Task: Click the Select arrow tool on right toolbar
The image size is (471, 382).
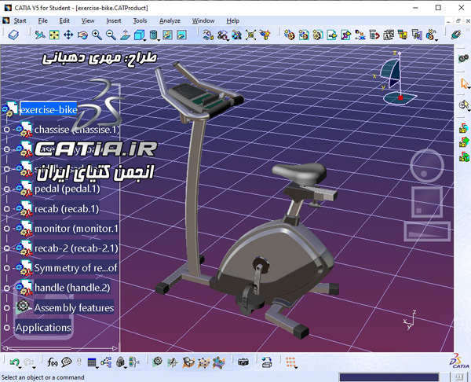Action: (x=464, y=83)
